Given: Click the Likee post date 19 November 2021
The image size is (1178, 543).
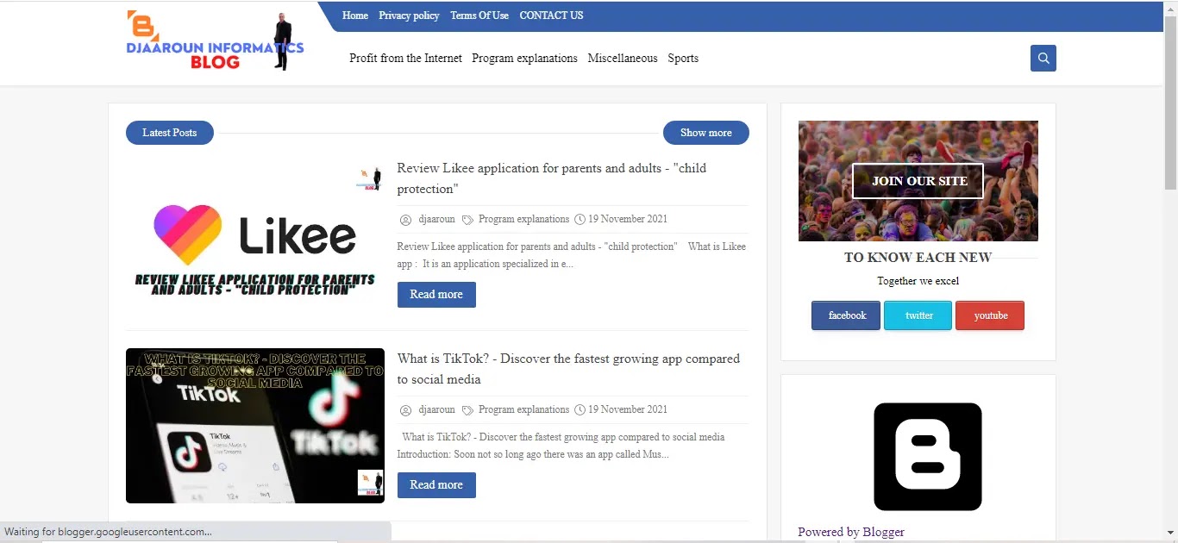Looking at the screenshot, I should tap(628, 219).
